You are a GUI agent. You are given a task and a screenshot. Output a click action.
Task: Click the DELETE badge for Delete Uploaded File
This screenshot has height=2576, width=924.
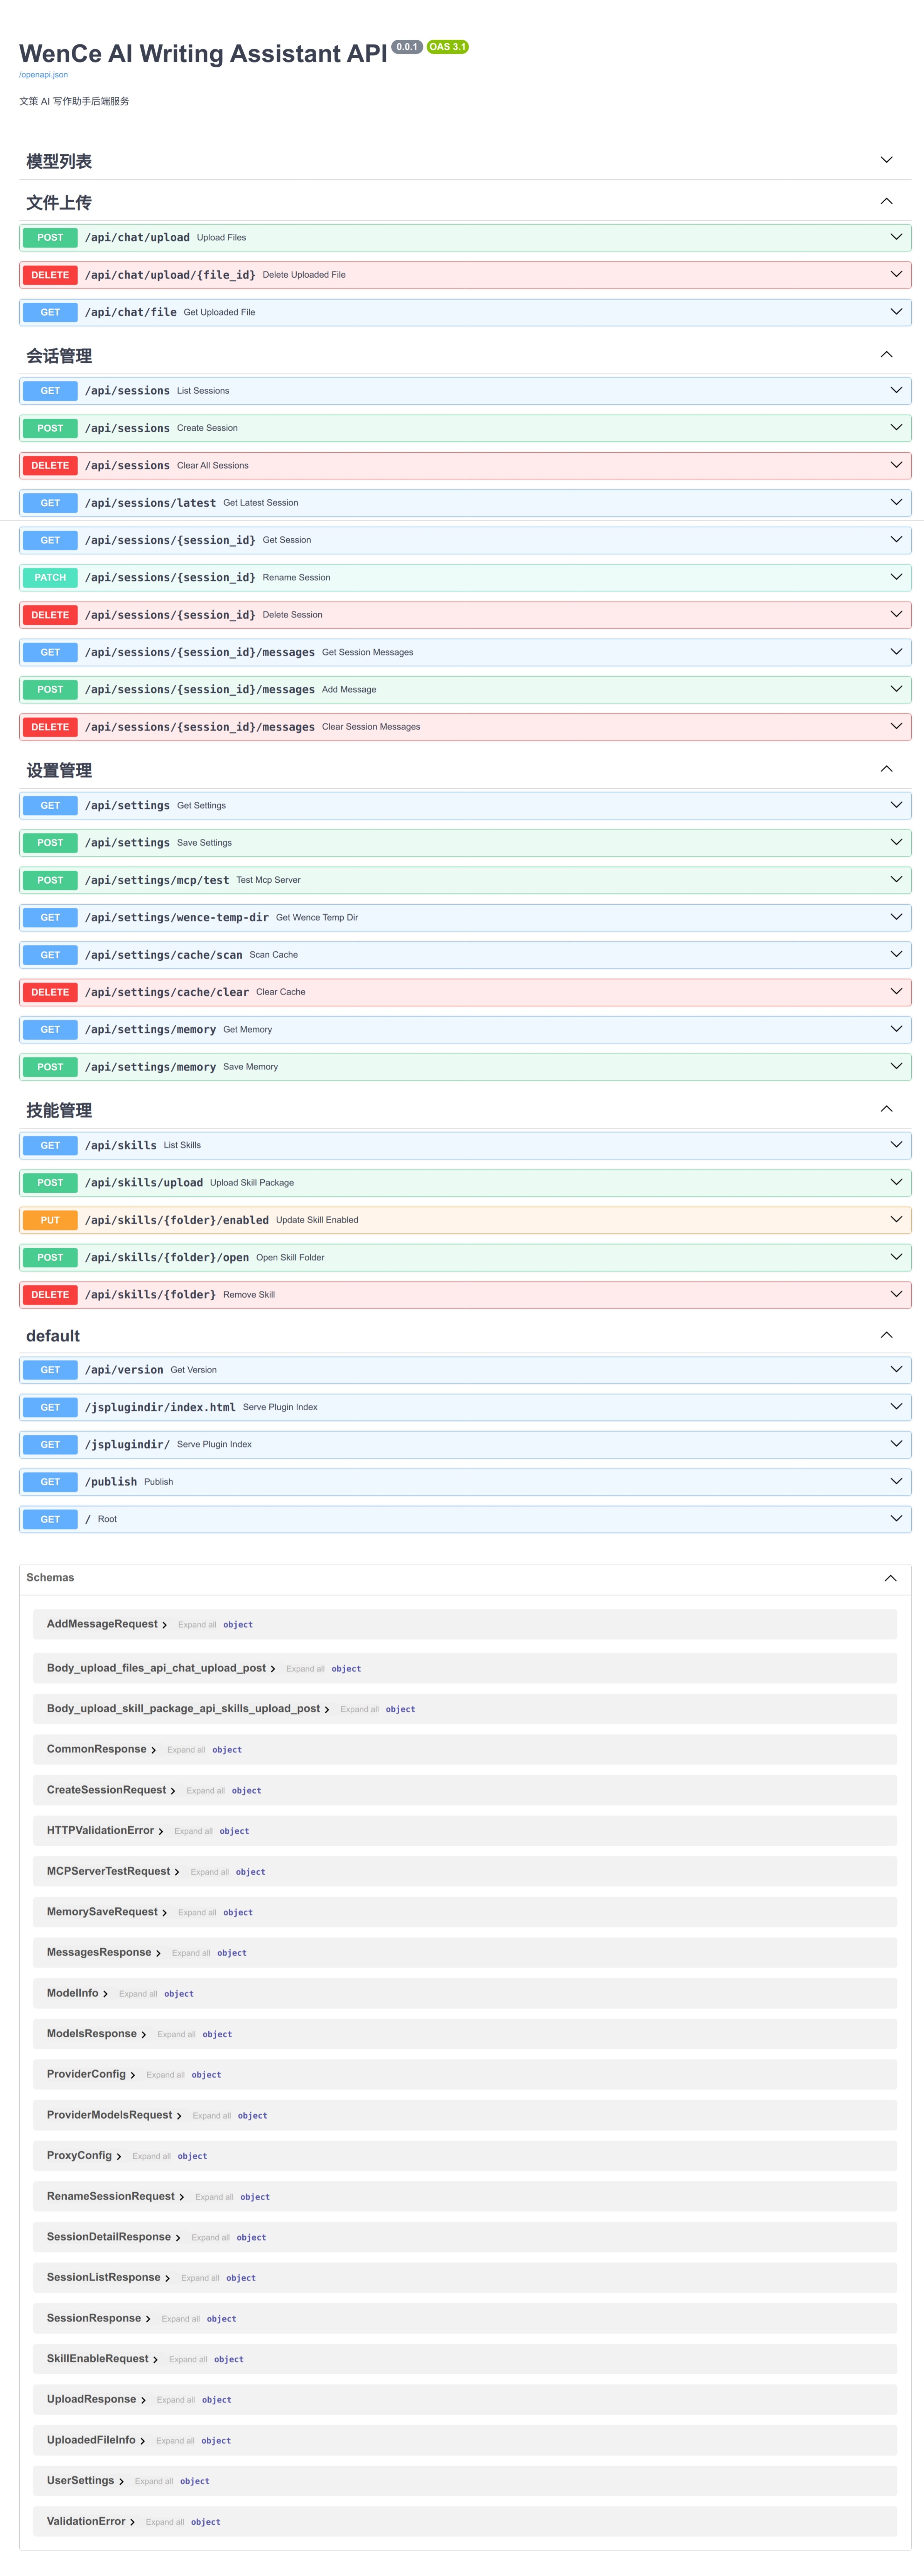click(50, 275)
